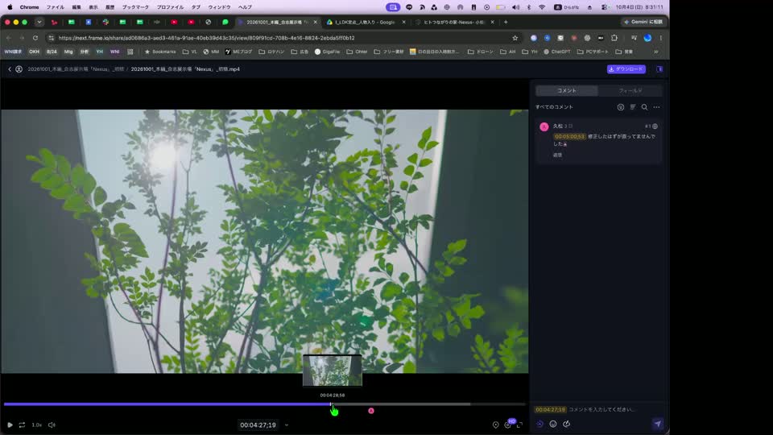Open the ブックマーク menu in menu bar
The height and width of the screenshot is (435, 773).
(x=135, y=7)
